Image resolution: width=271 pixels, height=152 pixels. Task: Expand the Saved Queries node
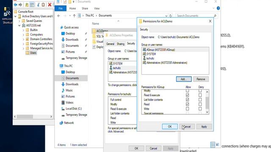[x=19, y=21]
